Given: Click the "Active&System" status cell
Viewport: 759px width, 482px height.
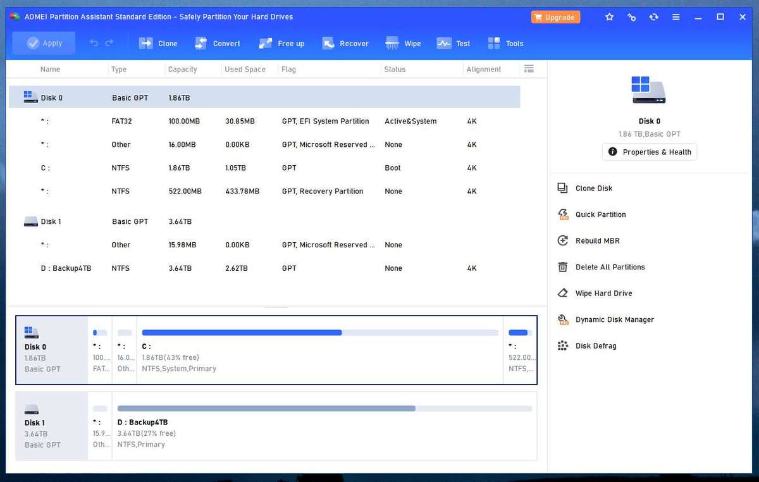Looking at the screenshot, I should [x=410, y=121].
